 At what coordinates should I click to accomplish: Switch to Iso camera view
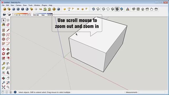134,9
